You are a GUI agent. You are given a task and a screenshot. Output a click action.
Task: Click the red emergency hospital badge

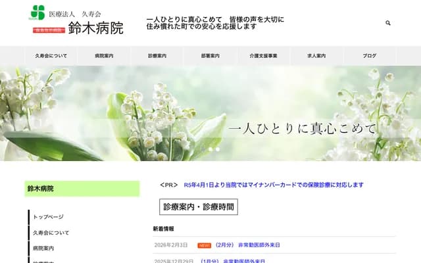point(49,30)
